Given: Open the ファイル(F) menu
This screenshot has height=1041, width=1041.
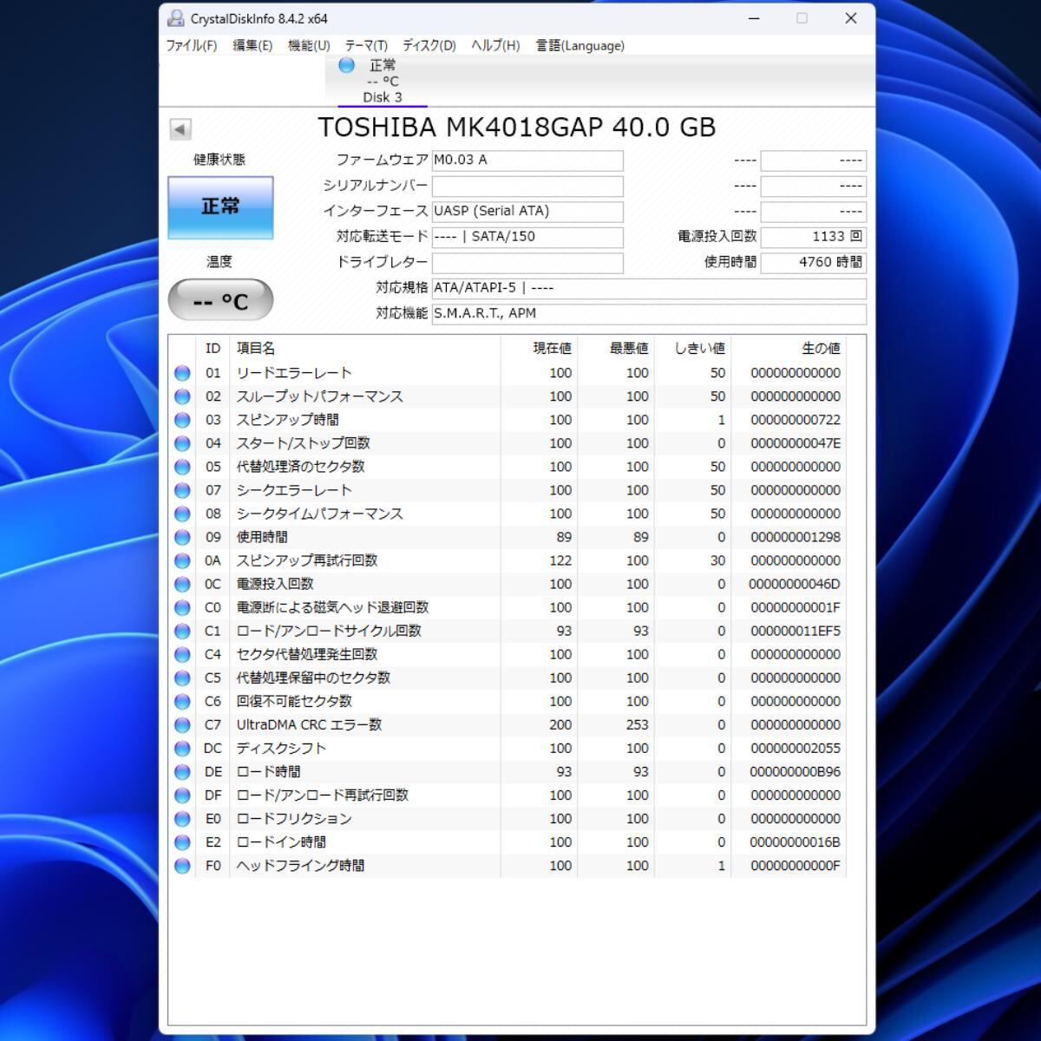Looking at the screenshot, I should (192, 46).
